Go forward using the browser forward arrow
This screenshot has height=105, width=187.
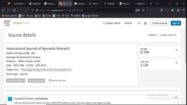coord(9,10)
